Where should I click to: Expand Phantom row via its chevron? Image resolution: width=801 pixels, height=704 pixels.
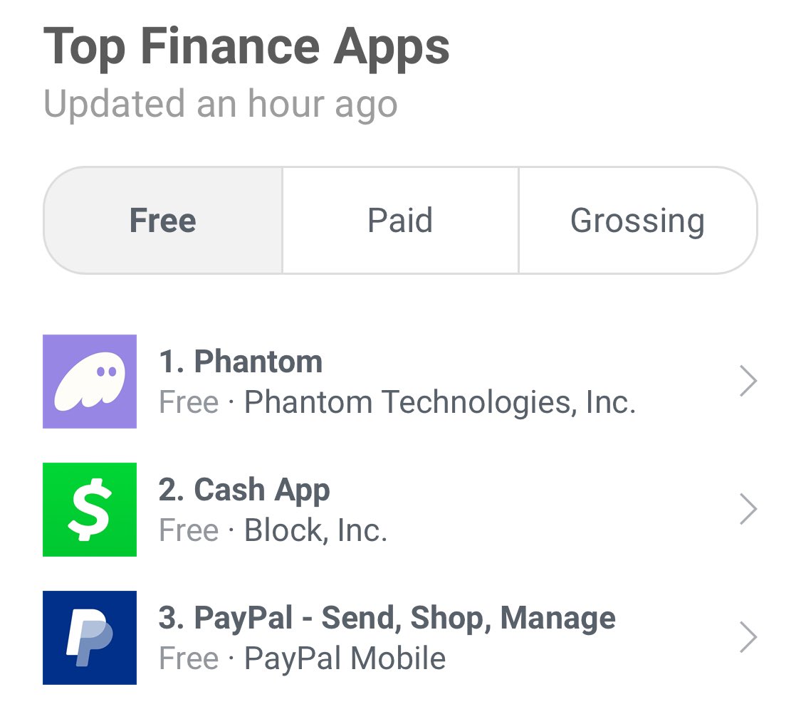748,381
